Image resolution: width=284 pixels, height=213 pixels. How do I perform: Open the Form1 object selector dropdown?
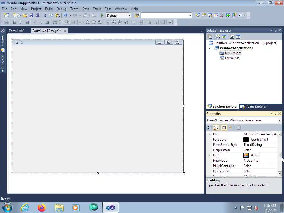click(280, 120)
